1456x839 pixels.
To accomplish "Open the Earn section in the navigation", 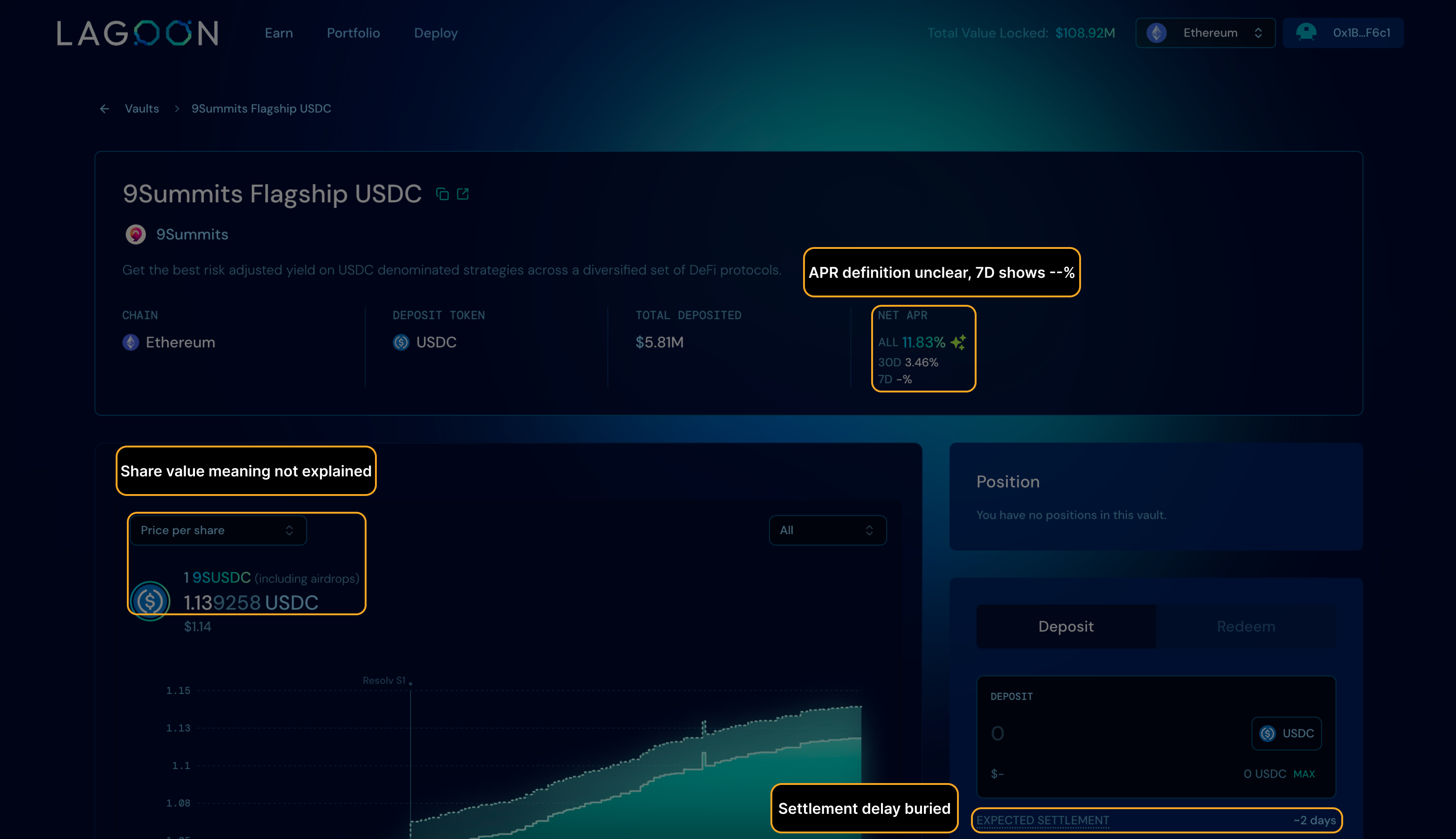I will (278, 33).
